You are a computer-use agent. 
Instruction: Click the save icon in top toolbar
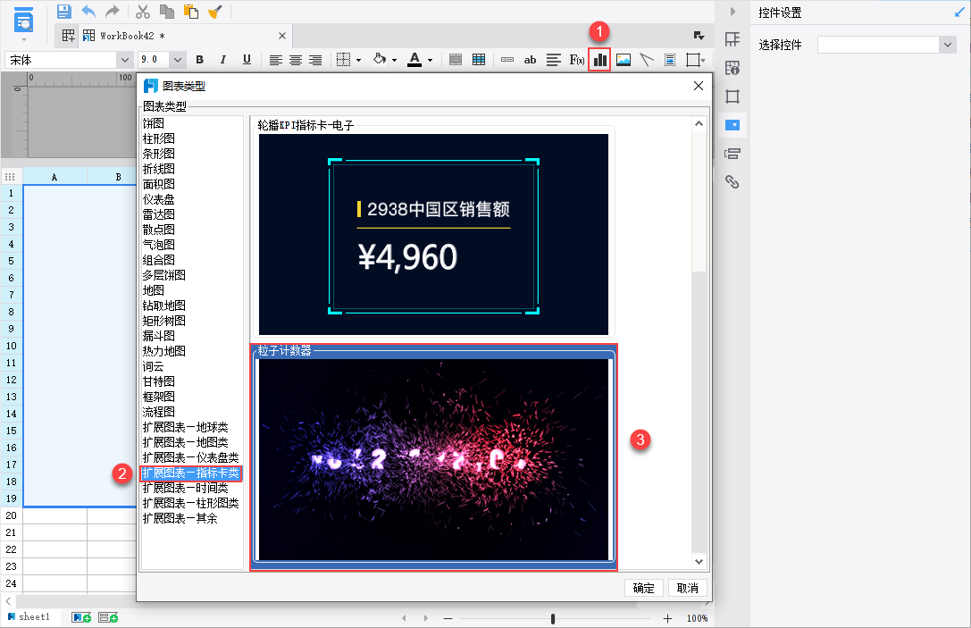click(63, 12)
